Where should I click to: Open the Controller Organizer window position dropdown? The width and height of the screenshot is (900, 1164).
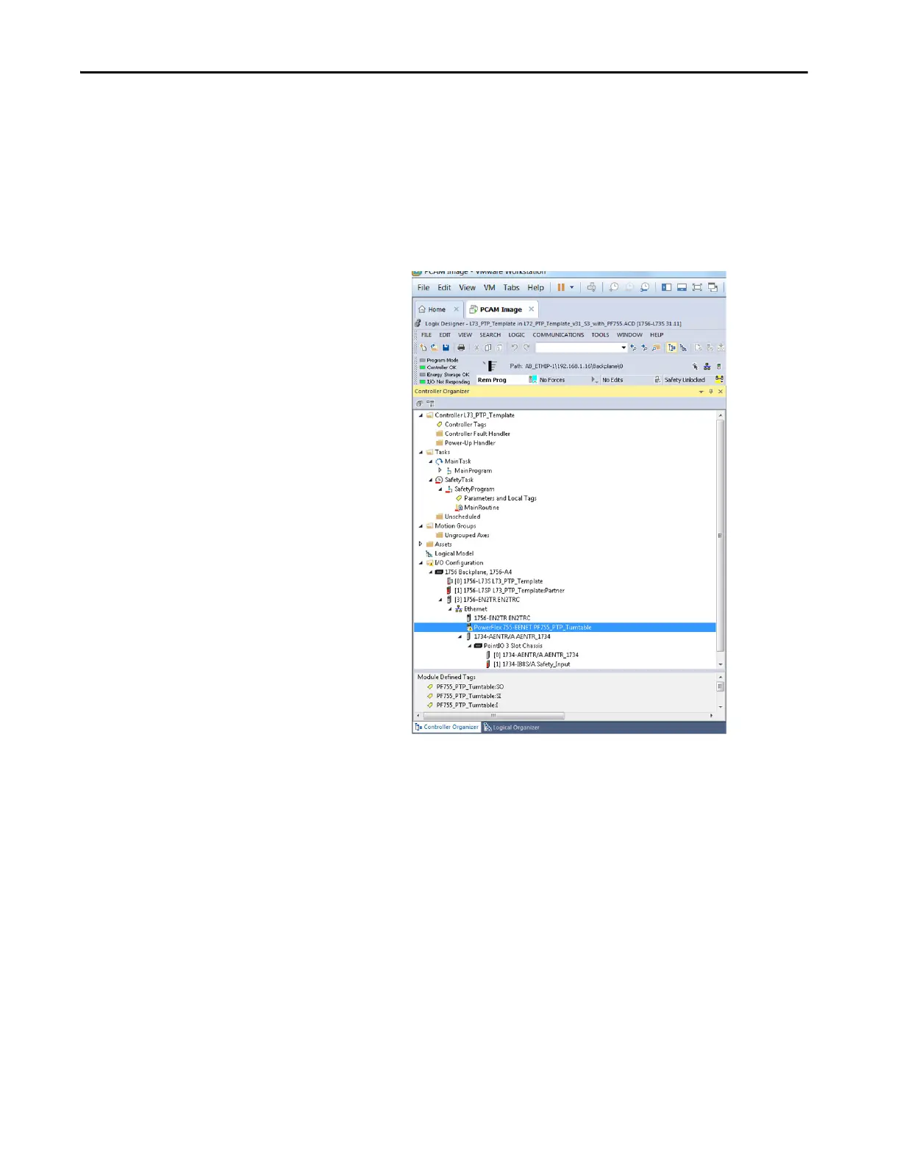pyautogui.click(x=701, y=392)
